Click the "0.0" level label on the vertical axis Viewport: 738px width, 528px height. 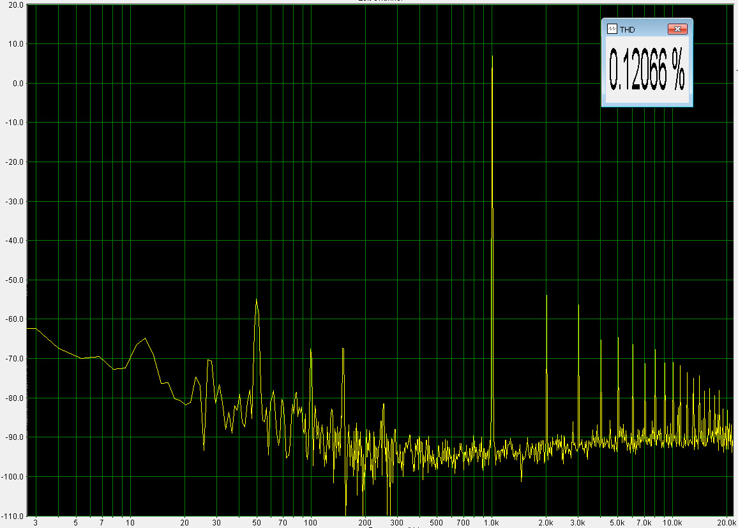click(x=17, y=83)
